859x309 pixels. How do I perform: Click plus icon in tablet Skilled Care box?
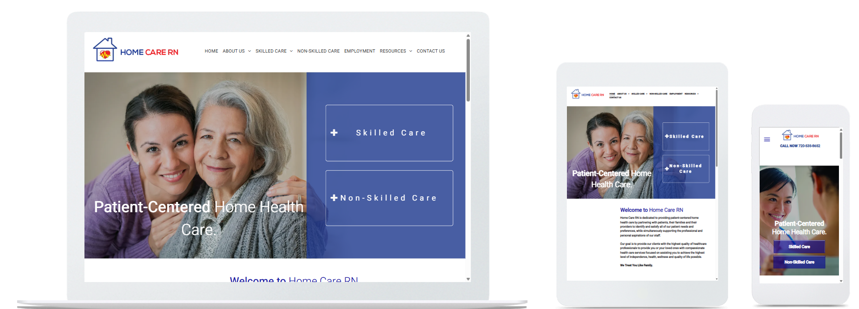click(667, 136)
